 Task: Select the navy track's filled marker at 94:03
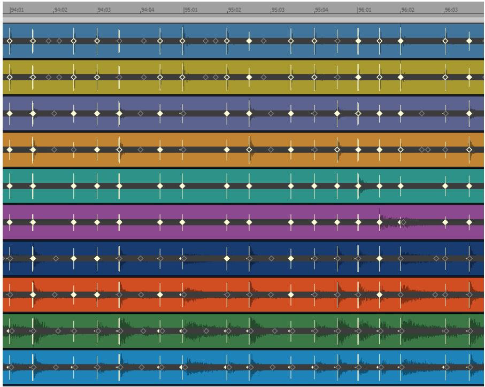(x=97, y=258)
